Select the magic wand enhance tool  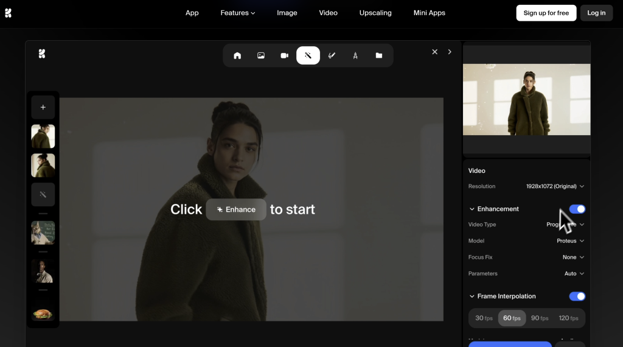[308, 55]
